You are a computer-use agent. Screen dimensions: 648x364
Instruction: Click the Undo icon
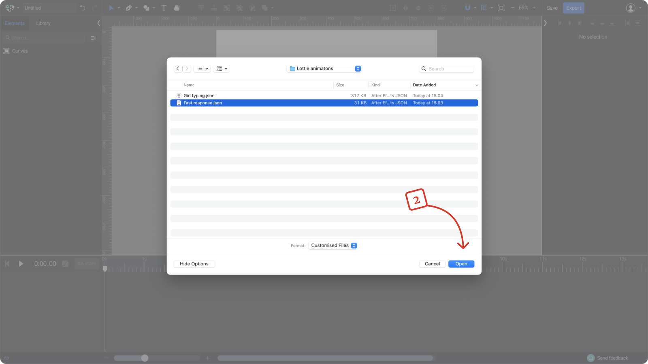82,8
